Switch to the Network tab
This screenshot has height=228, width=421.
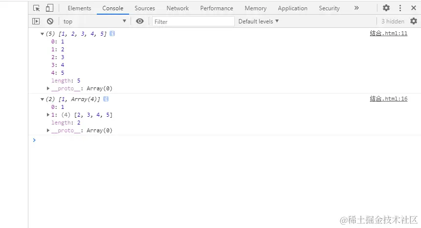tap(177, 8)
